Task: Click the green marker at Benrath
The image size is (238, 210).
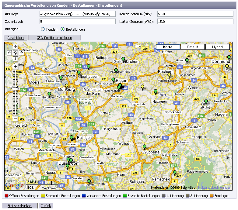Action: 89,181
